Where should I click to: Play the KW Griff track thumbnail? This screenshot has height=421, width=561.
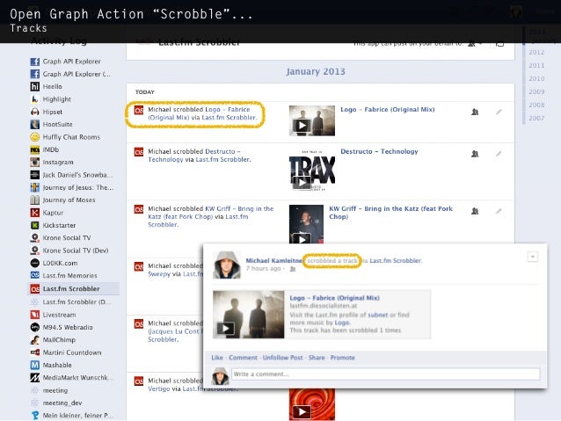[x=302, y=239]
